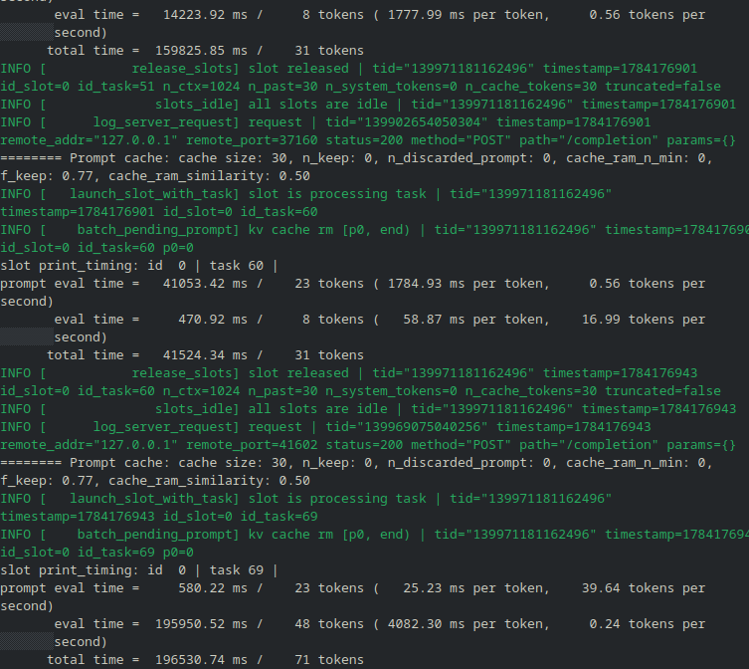Image resolution: width=749 pixels, height=669 pixels.
Task: Select id_task=69 after timestamp=1784176943
Action: click(x=279, y=517)
